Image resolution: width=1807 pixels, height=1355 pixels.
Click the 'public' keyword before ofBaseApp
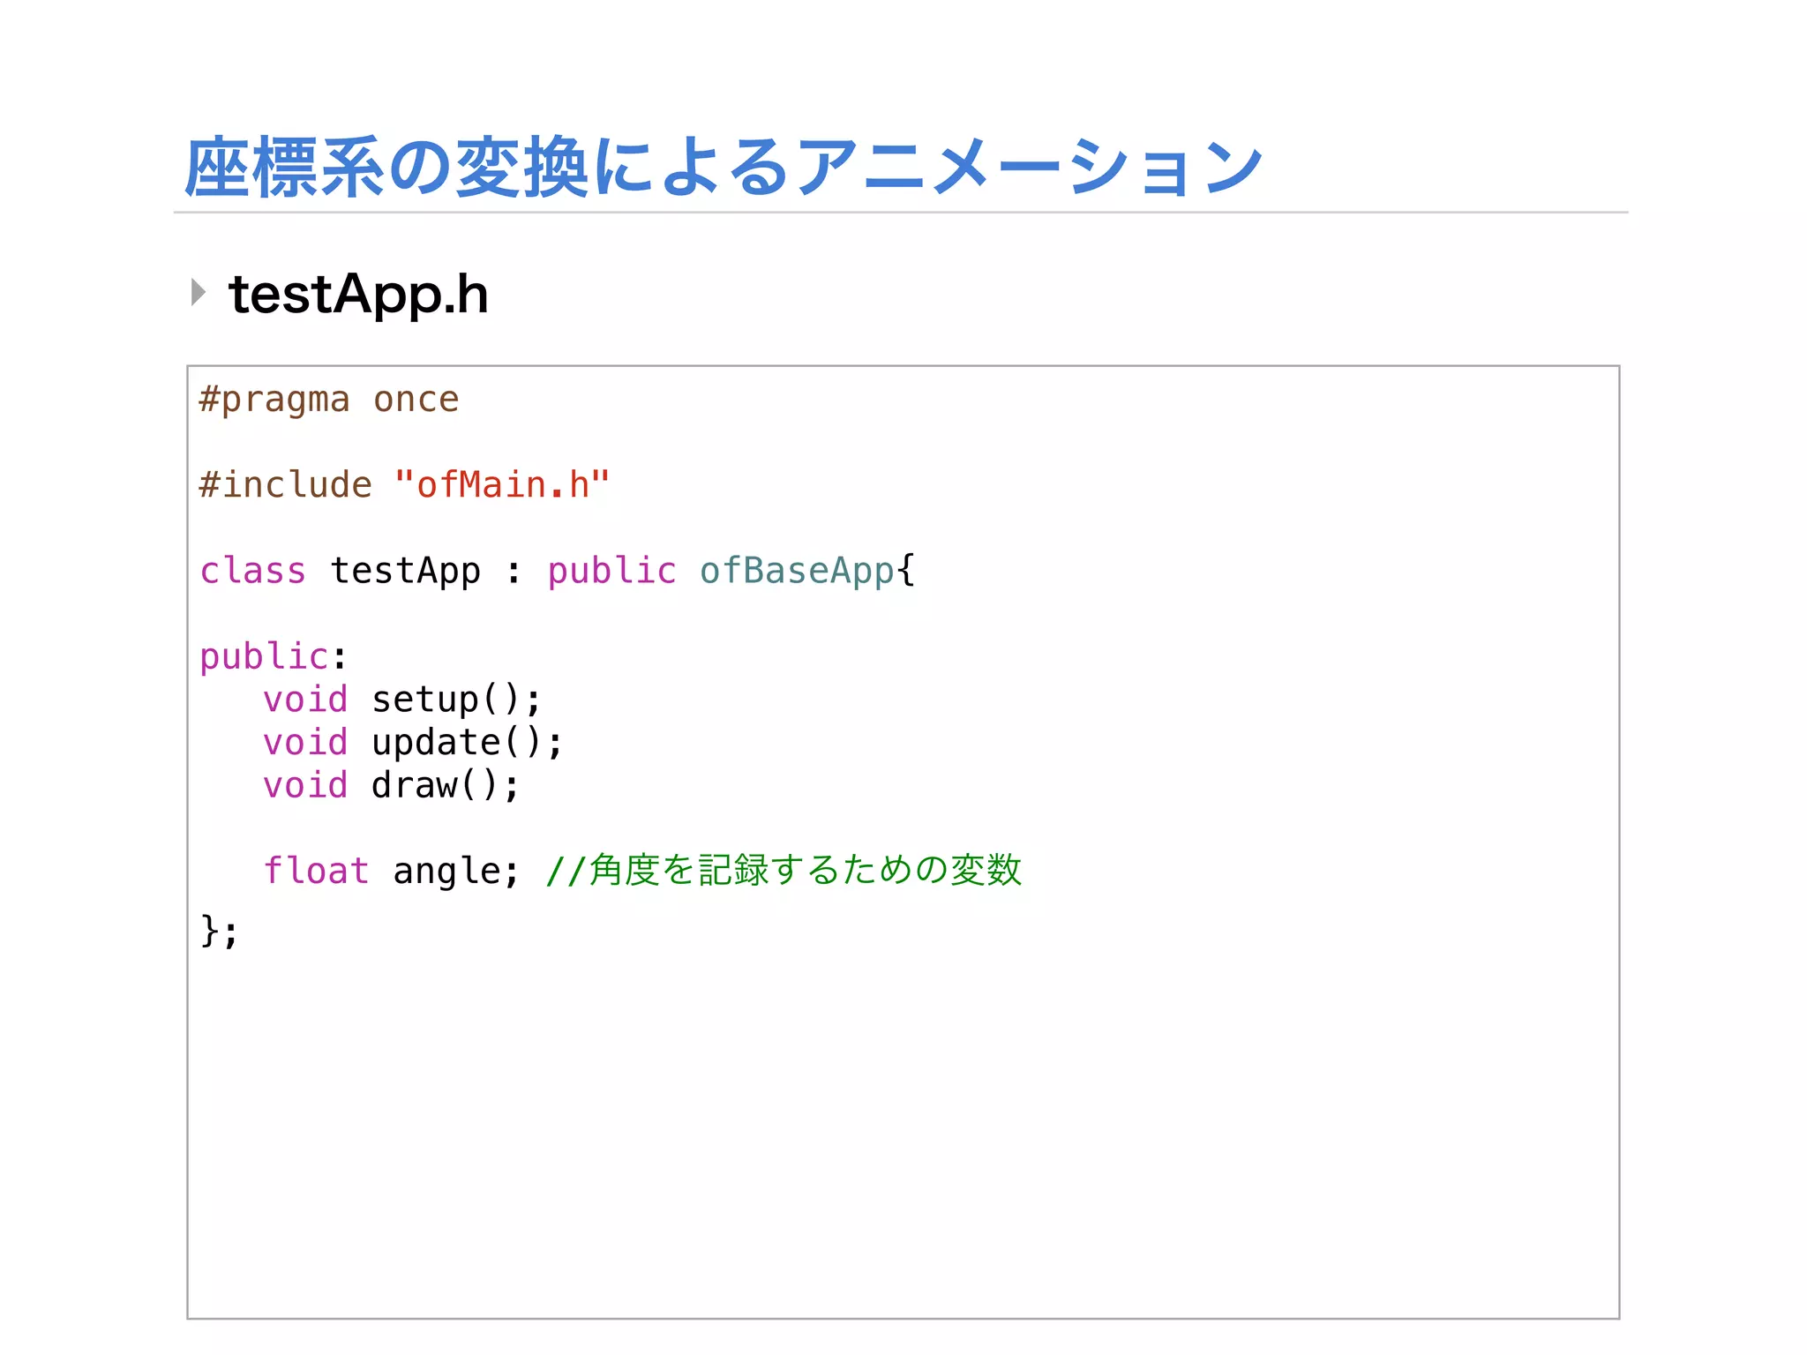(611, 572)
